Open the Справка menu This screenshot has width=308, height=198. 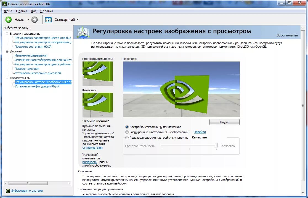(47, 11)
